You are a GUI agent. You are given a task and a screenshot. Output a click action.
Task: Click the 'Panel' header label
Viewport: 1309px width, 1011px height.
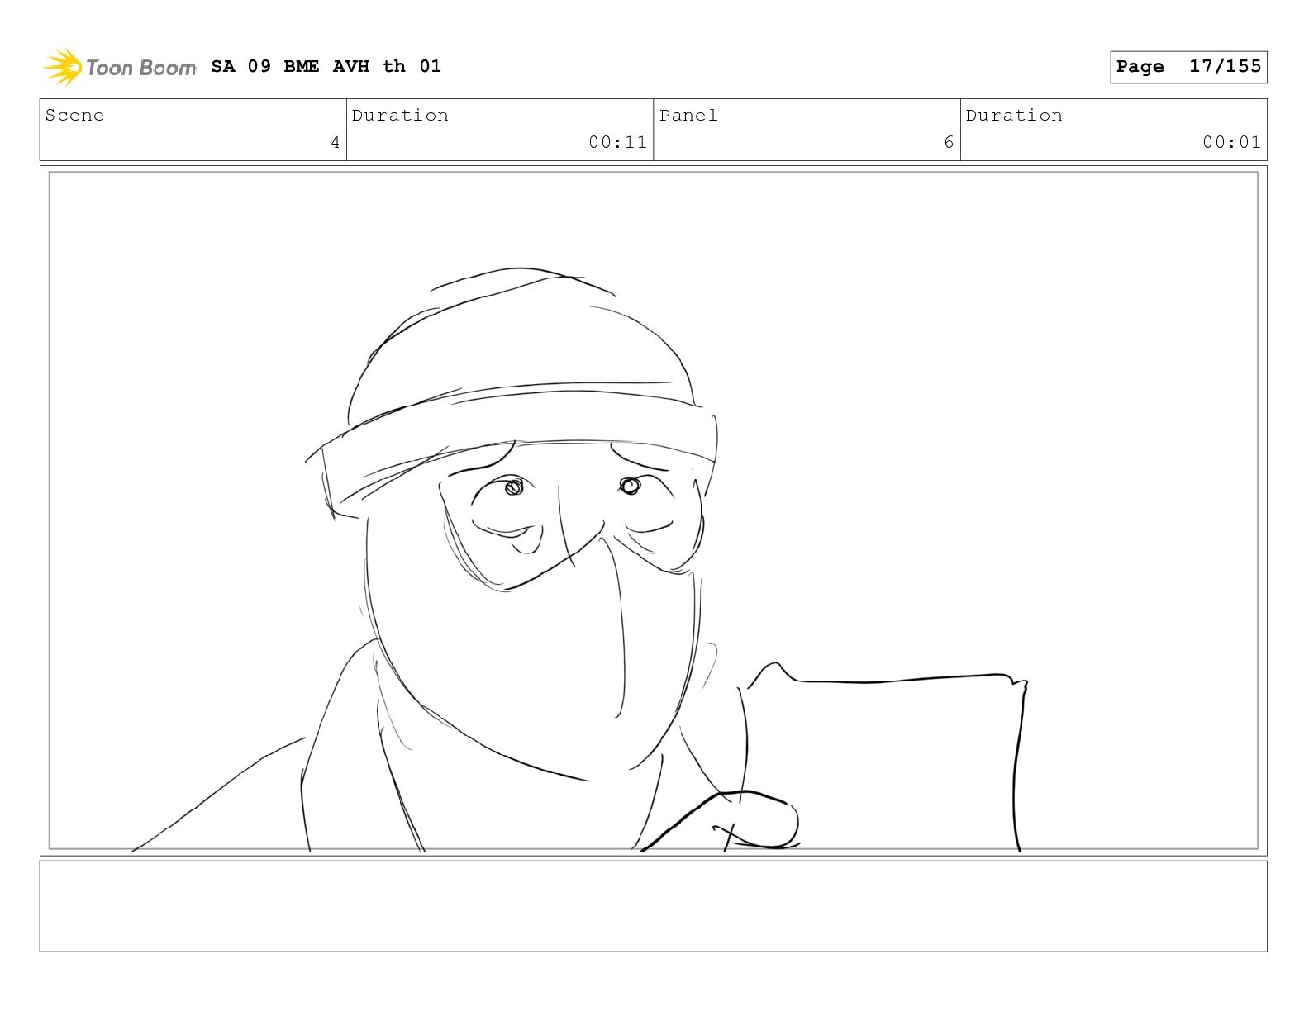688,115
